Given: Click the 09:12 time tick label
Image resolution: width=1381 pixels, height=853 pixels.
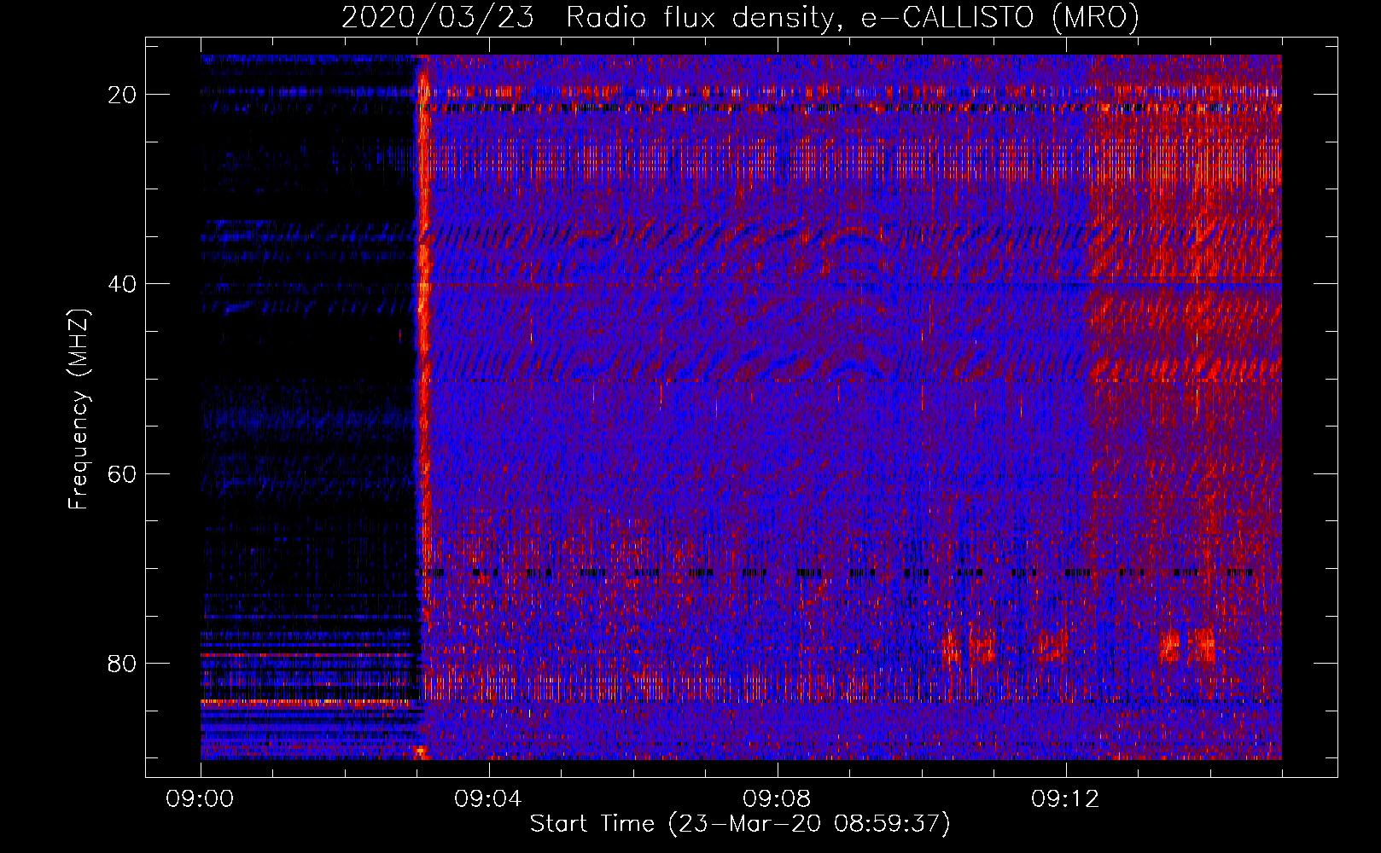Looking at the screenshot, I should 1065,799.
